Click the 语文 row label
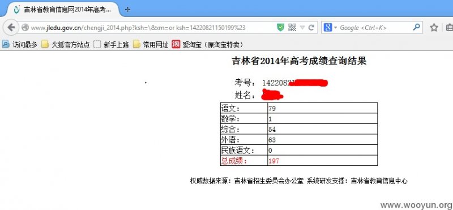The width and height of the screenshot is (453, 210). click(230, 108)
